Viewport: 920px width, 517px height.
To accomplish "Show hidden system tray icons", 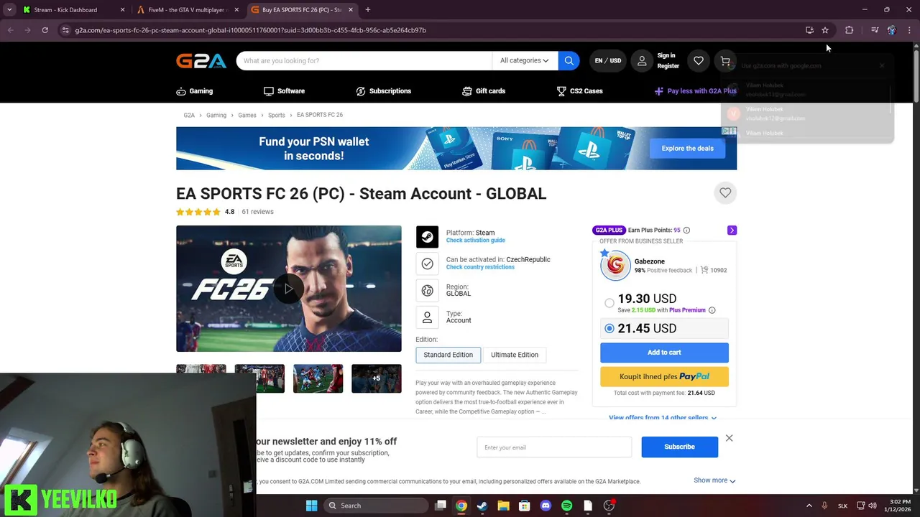I will tap(809, 506).
